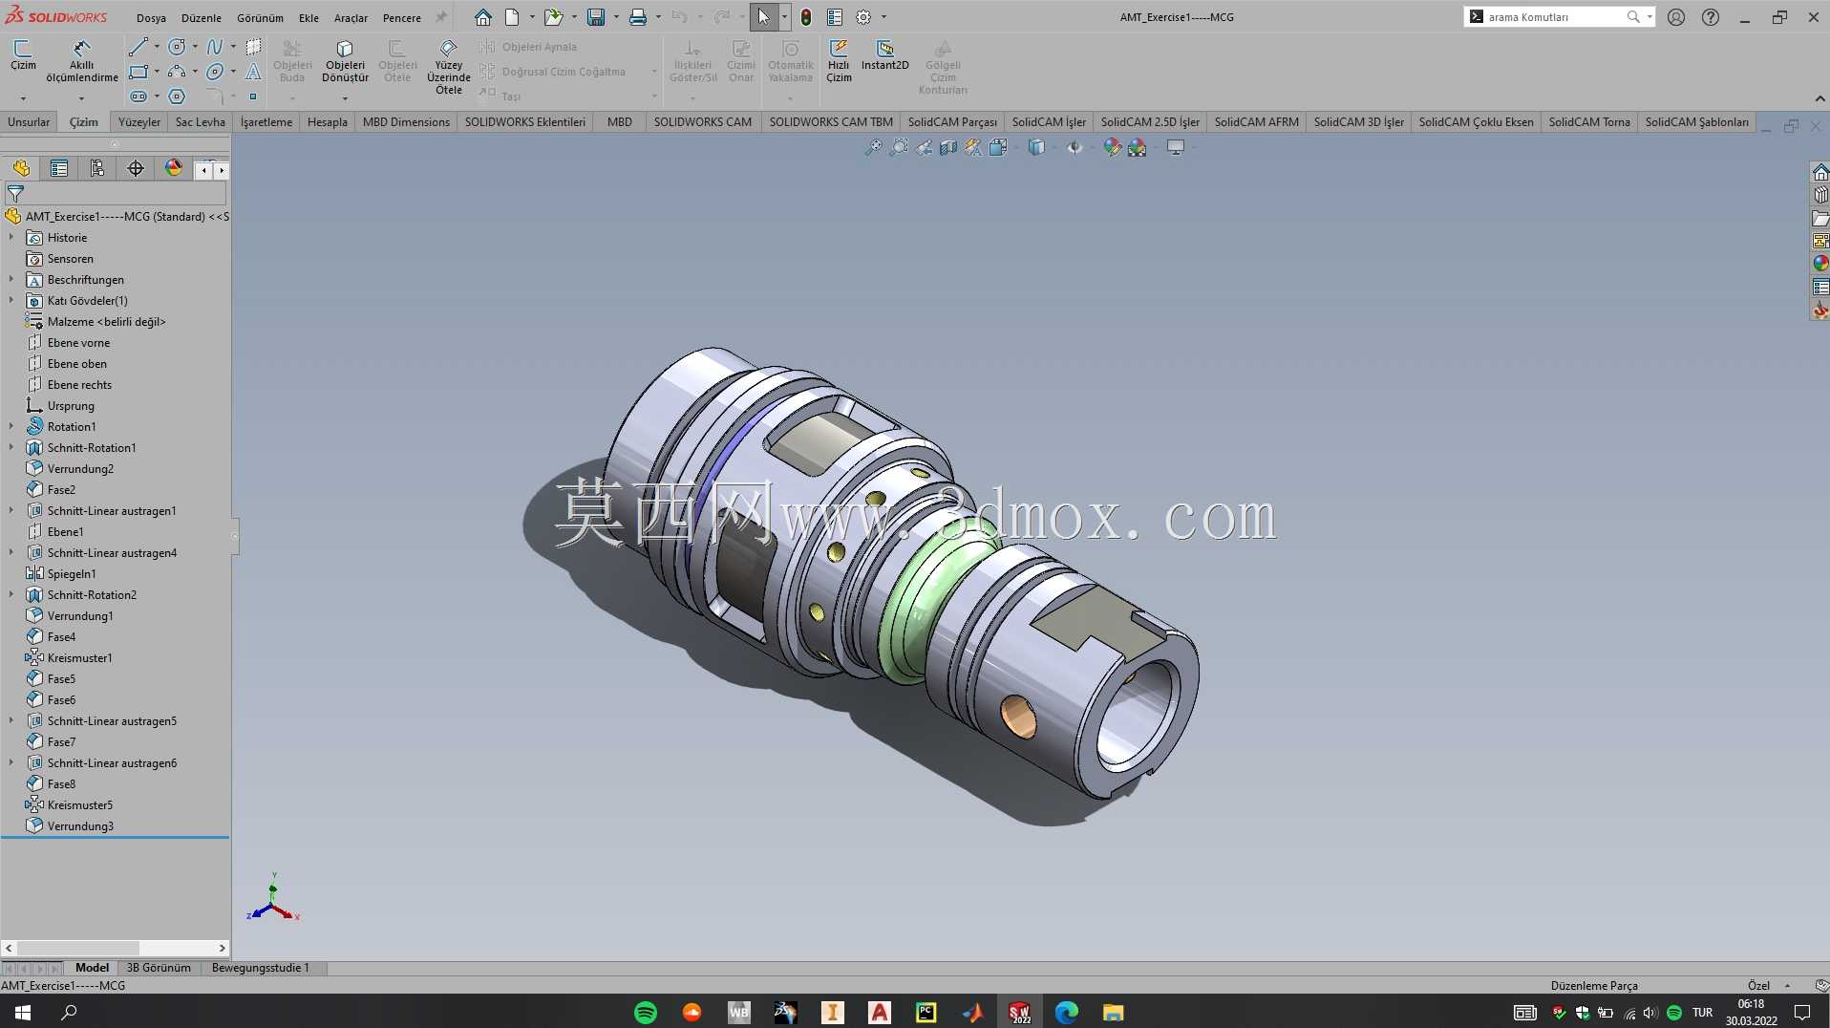The image size is (1830, 1028).
Task: Switch to the Unsurlar ribbon tab
Action: (29, 122)
